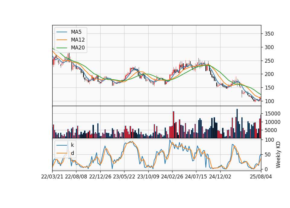Click the 5000 volume axis tick
290x208 pixels.
click(x=271, y=130)
